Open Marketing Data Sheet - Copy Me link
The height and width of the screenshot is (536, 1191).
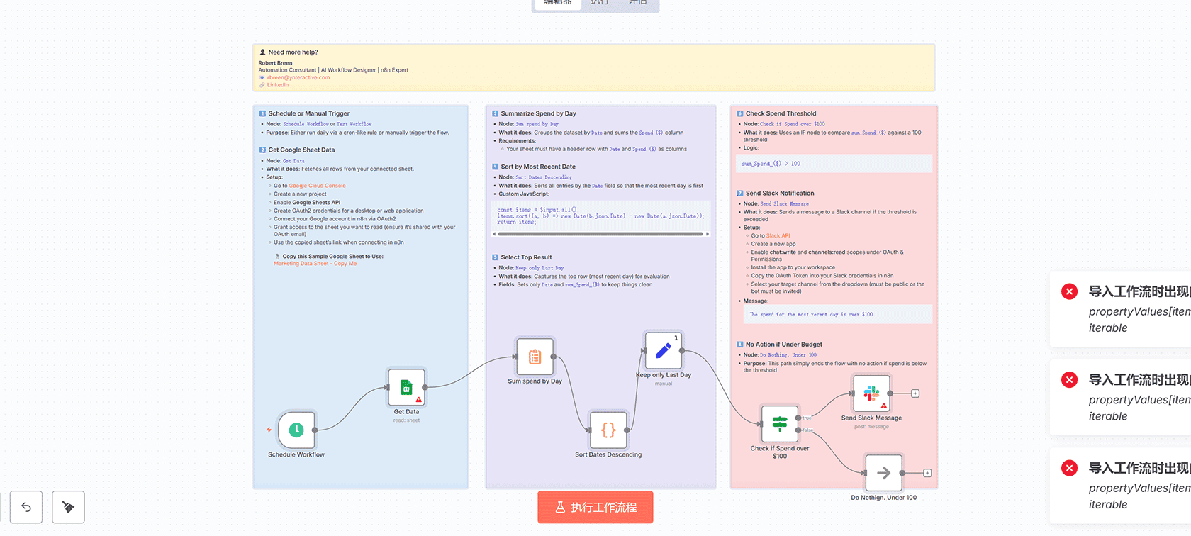click(x=315, y=264)
